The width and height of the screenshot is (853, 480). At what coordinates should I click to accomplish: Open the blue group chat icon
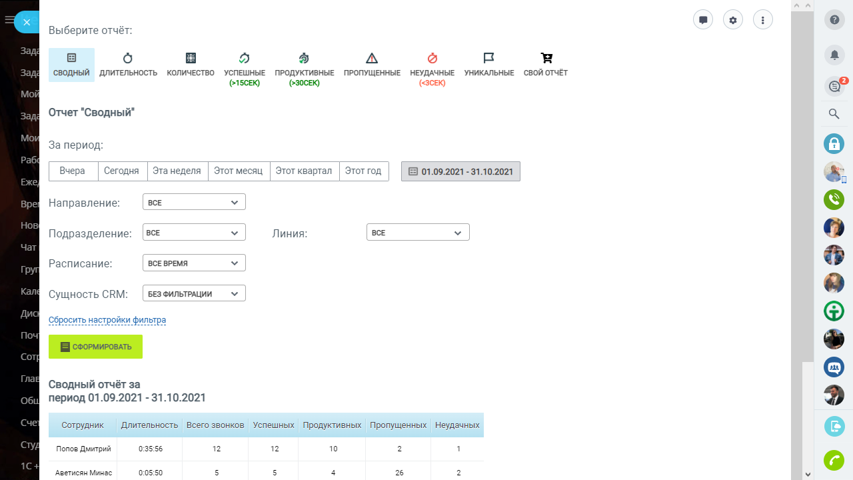point(834,367)
